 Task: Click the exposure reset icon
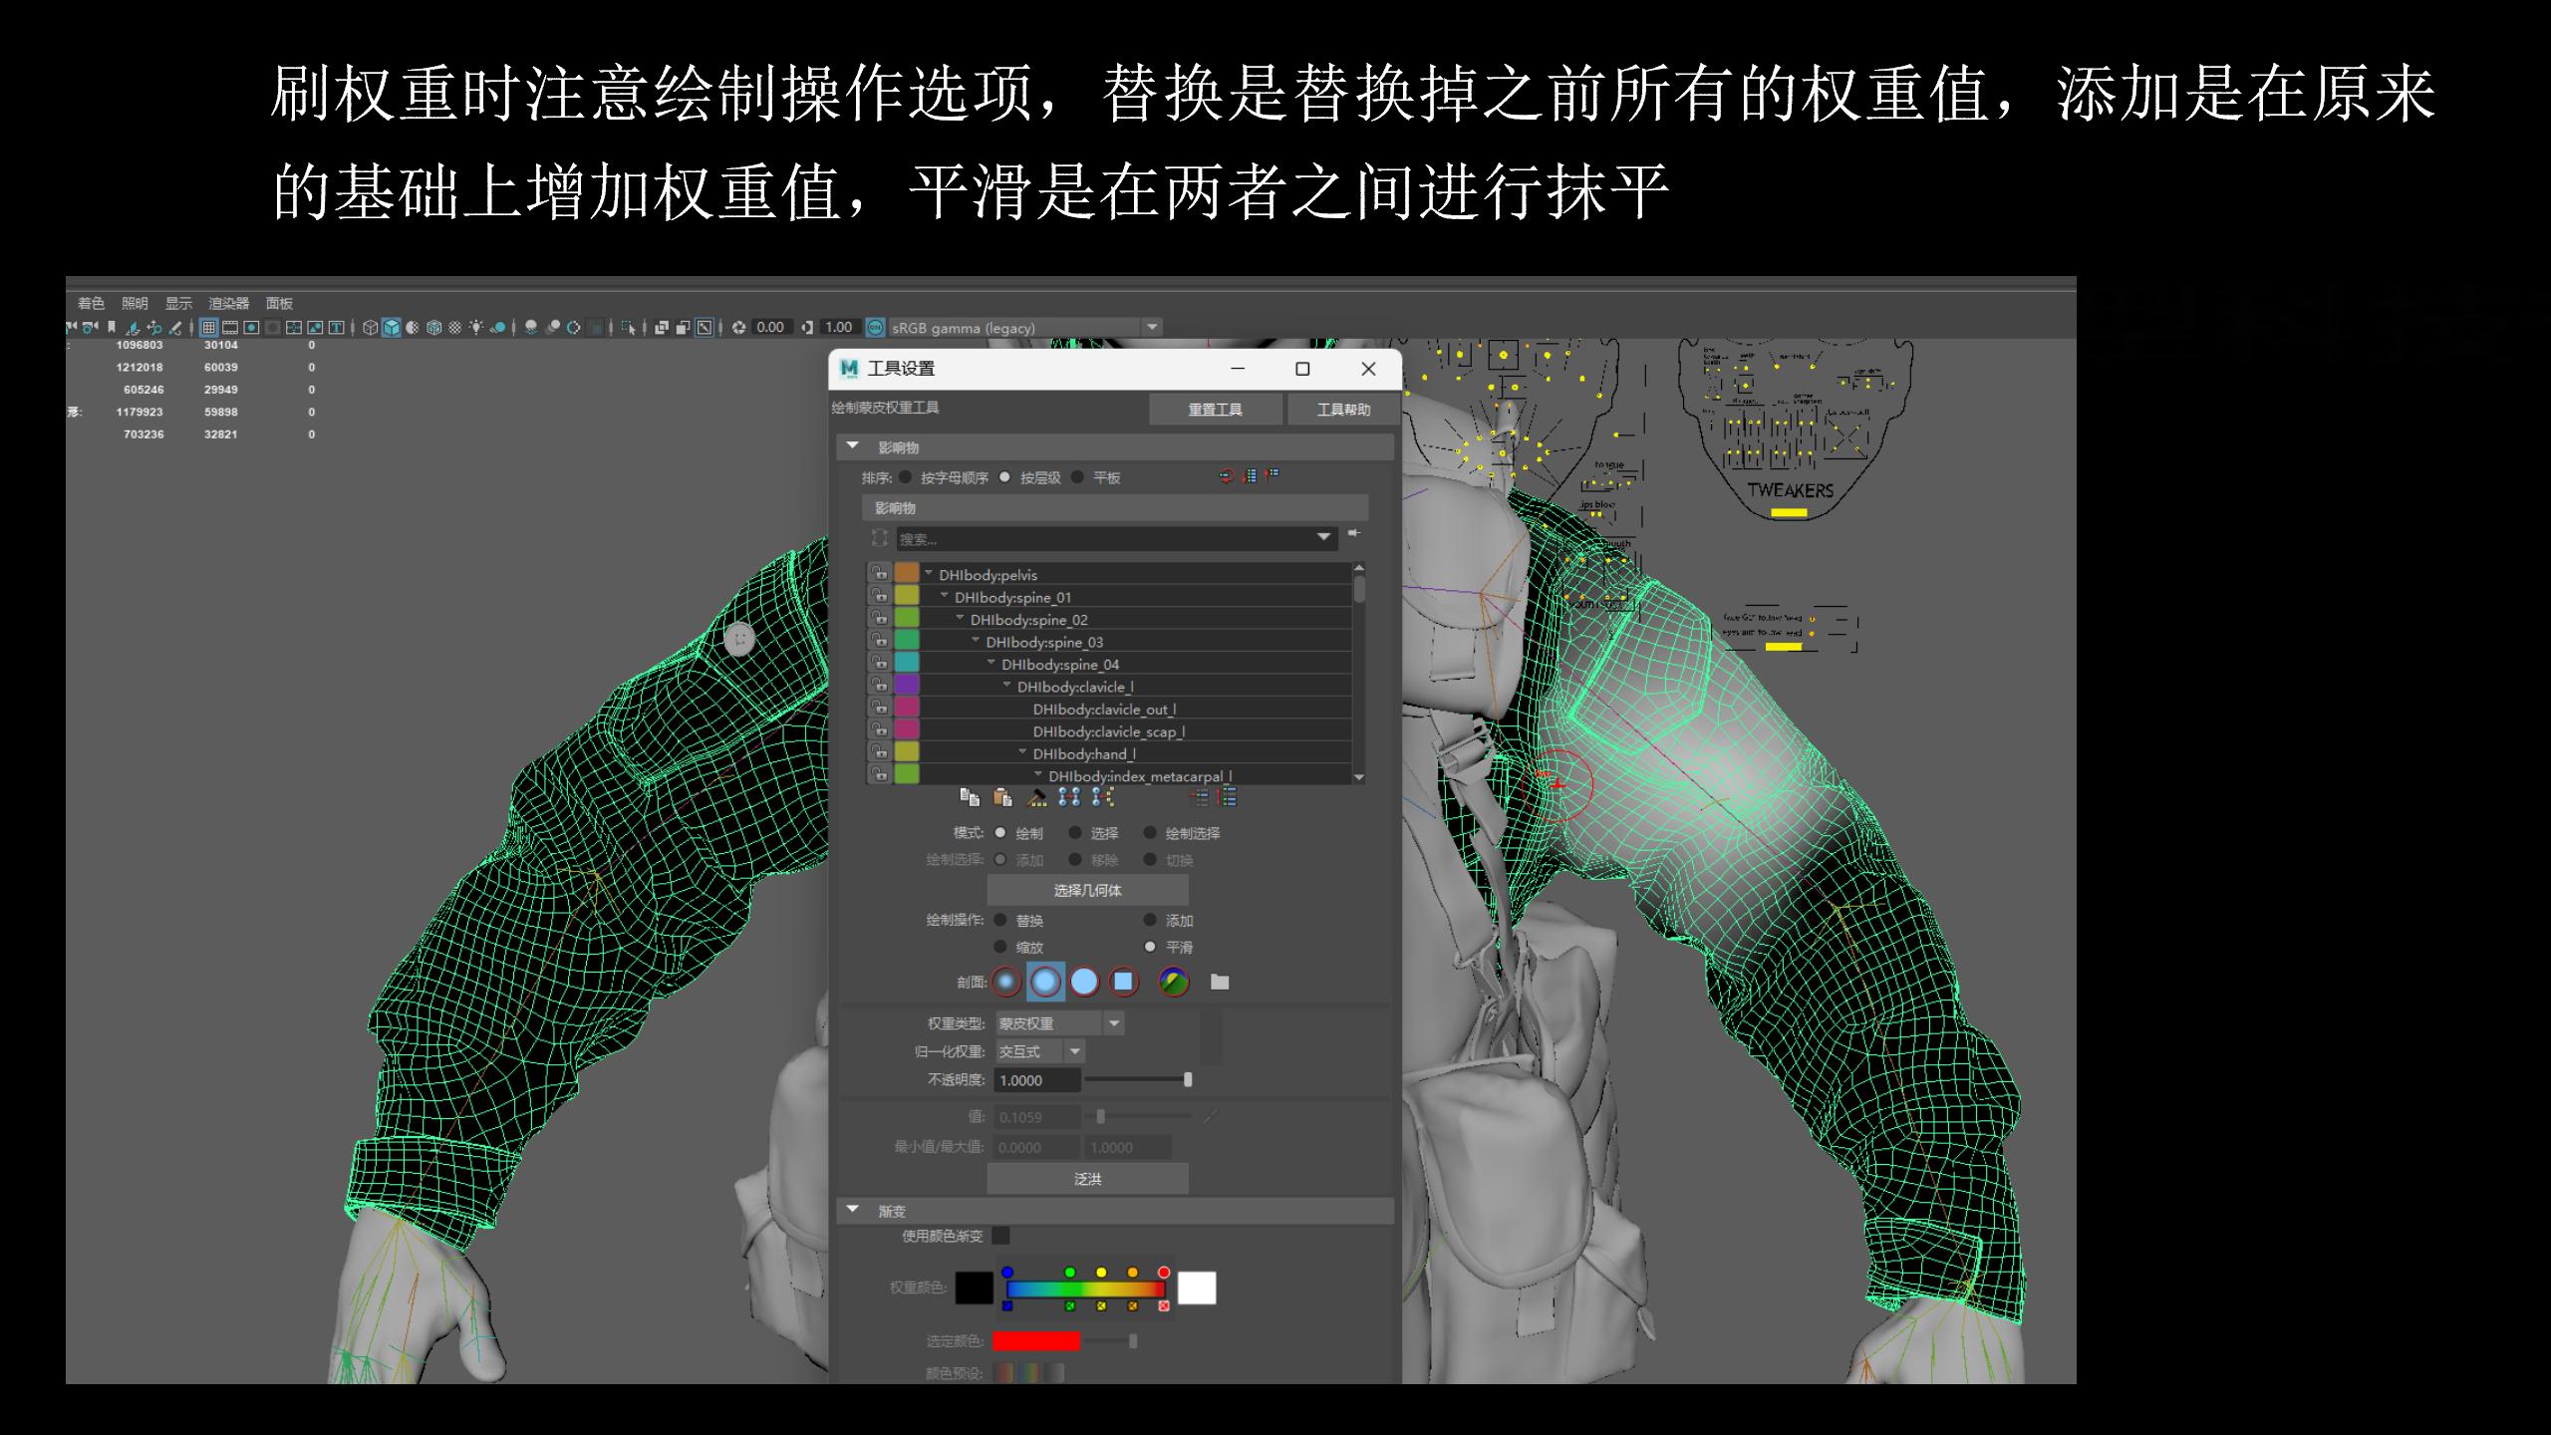pos(739,327)
